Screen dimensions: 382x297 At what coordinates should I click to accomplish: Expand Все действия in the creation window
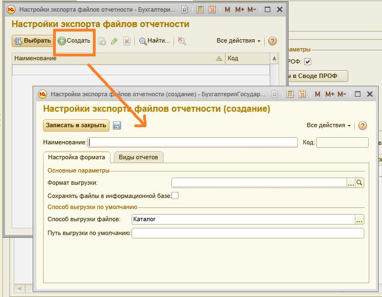coord(328,125)
